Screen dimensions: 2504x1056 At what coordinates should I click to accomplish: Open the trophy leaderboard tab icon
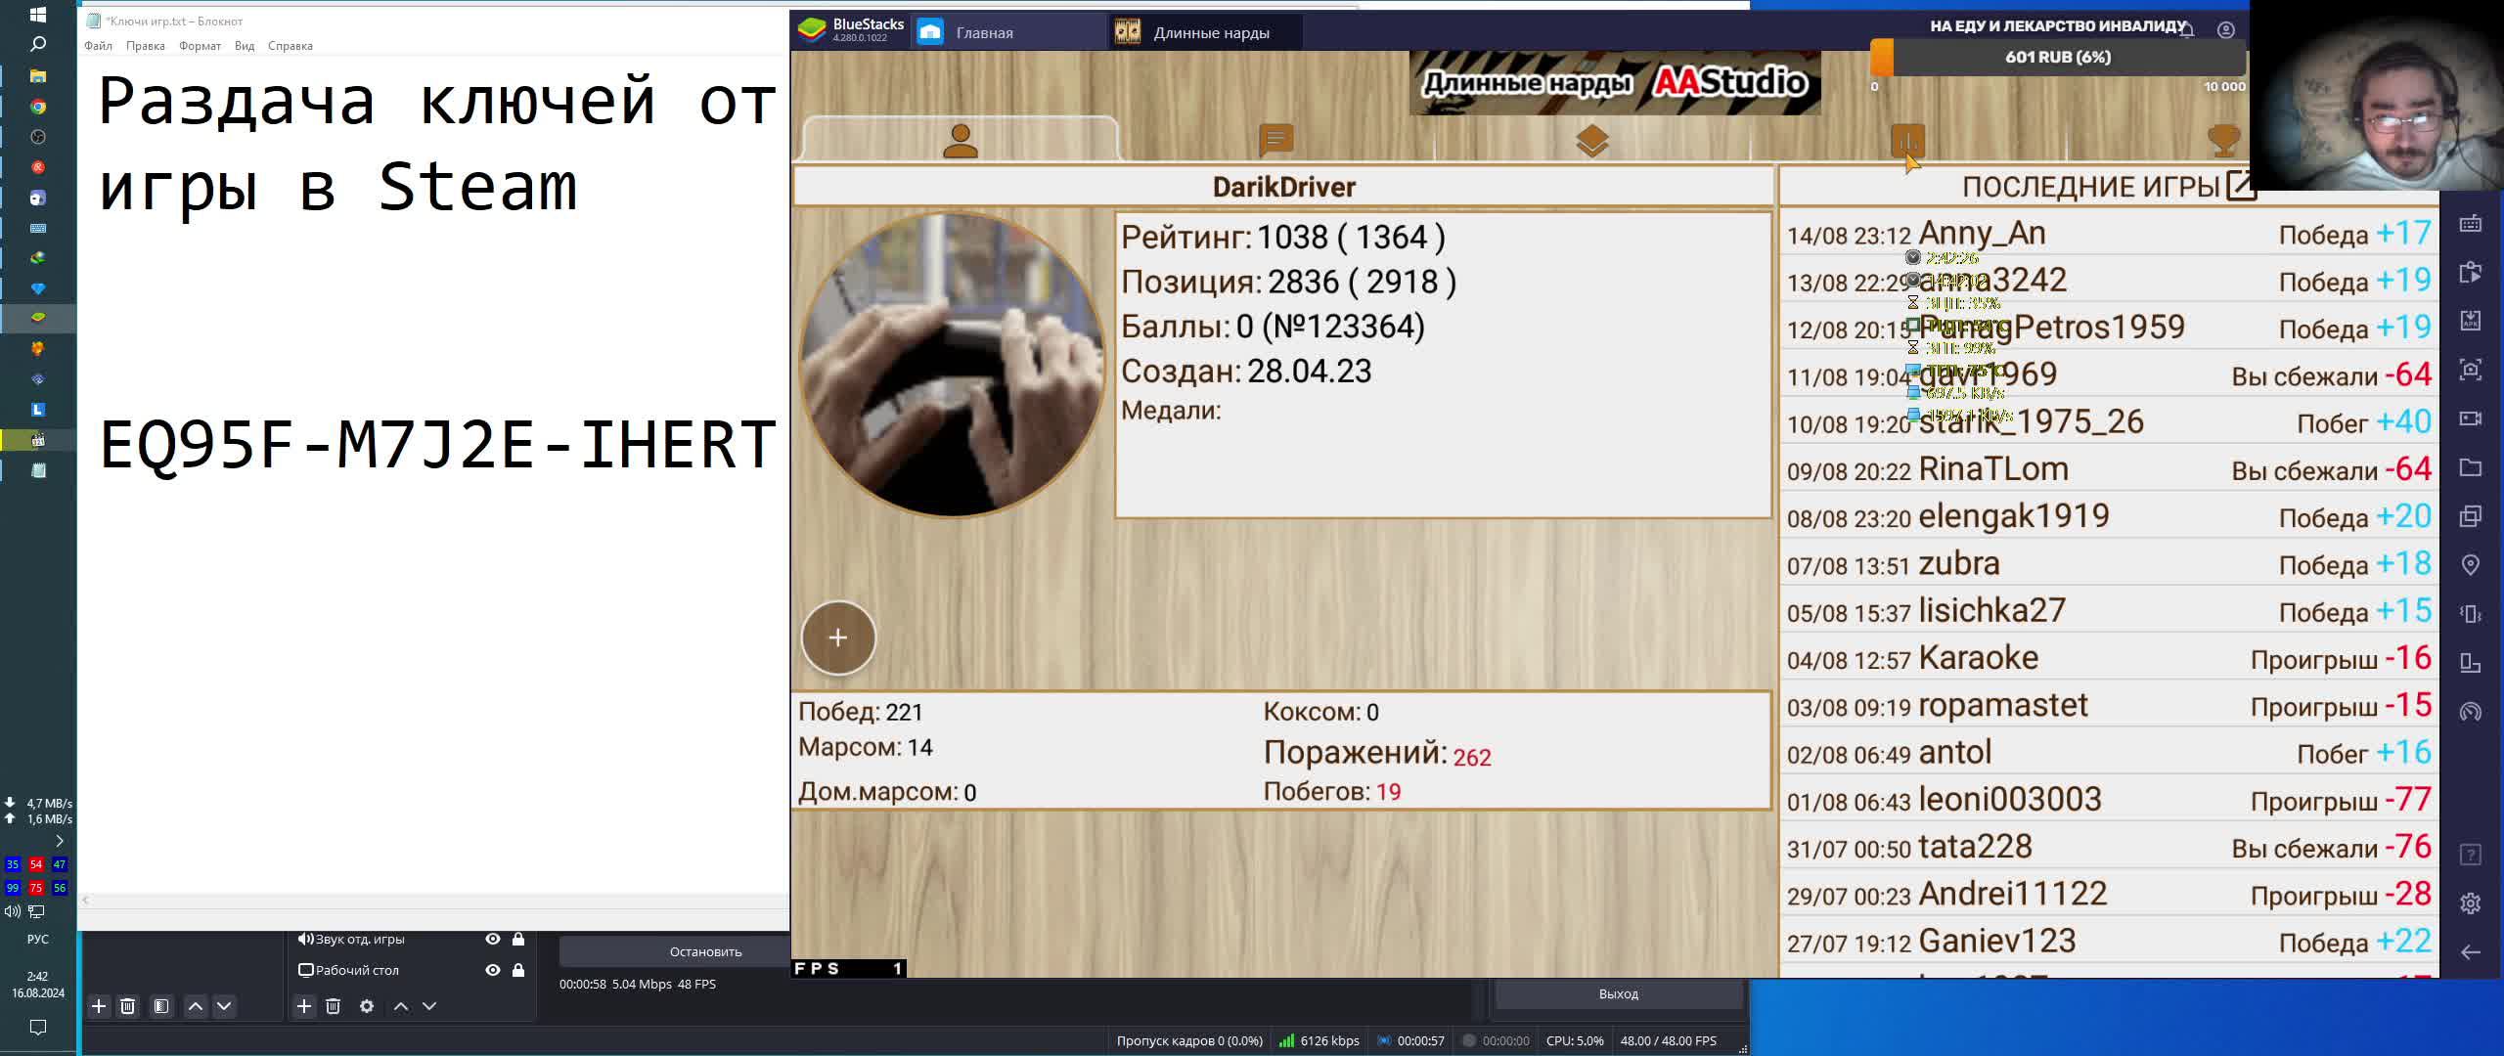[2223, 141]
